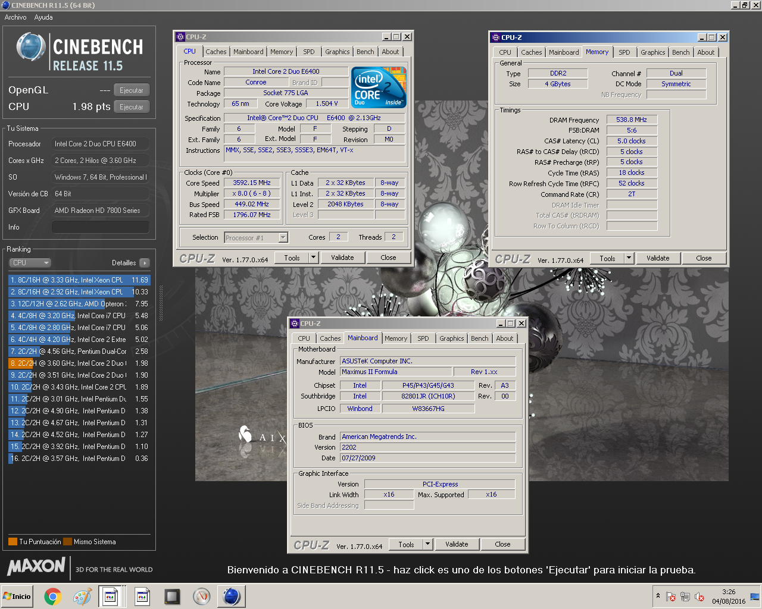Open Caches tab in the Memory window
Viewport: 762px width, 609px height.
tap(532, 52)
